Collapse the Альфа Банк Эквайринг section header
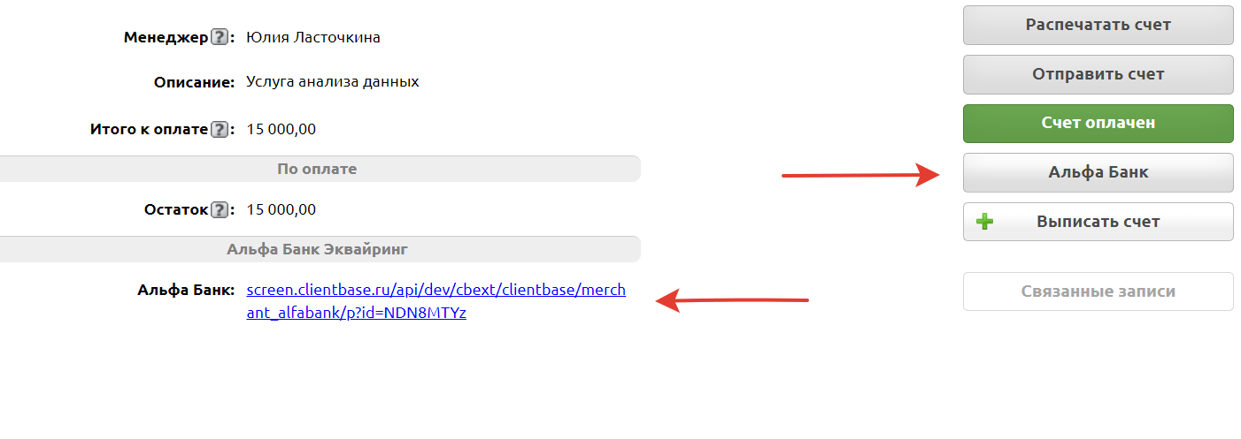Viewport: 1241px width, 439px height. 317,249
